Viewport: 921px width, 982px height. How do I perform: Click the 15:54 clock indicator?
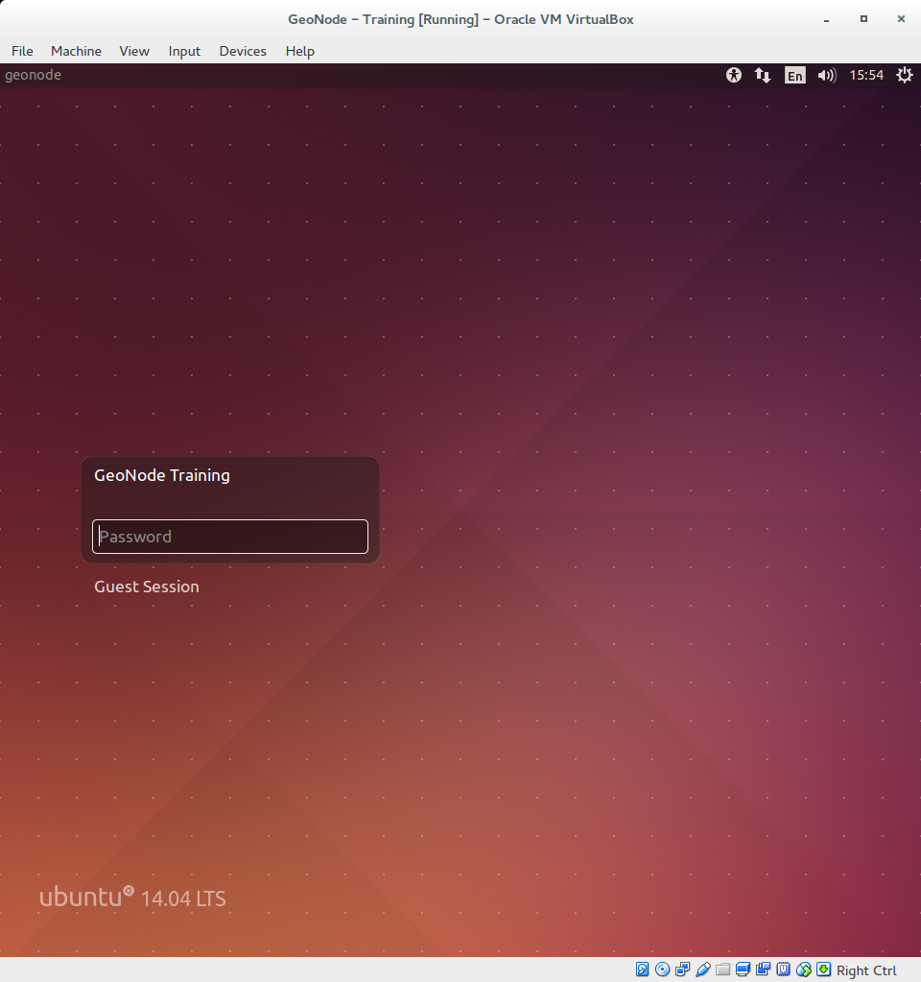[866, 75]
